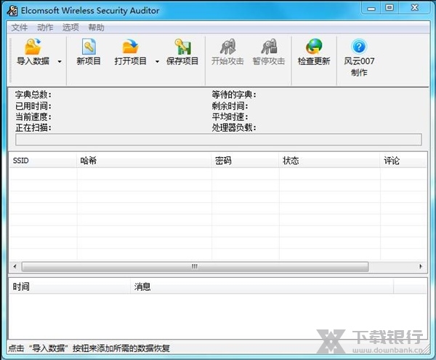This screenshot has height=360, width=436.
Task: Click the 消息 log column header
Action: (x=262, y=287)
